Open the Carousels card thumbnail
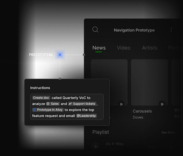Screen dimensions: 183x156 (150, 82)
